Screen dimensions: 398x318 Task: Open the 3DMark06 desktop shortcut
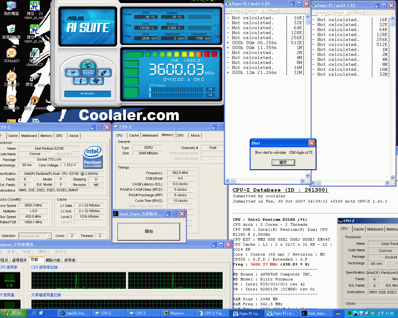point(11,102)
